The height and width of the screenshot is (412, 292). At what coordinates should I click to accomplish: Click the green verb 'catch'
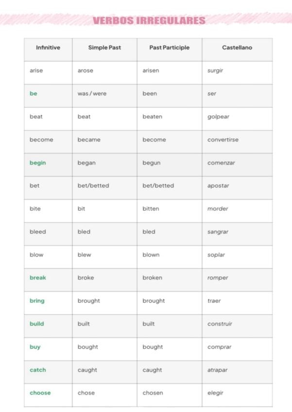(x=37, y=370)
